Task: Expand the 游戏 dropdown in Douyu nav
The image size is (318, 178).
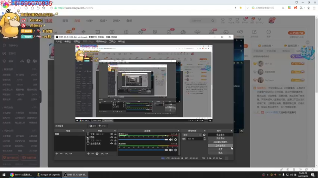Action: (116, 21)
